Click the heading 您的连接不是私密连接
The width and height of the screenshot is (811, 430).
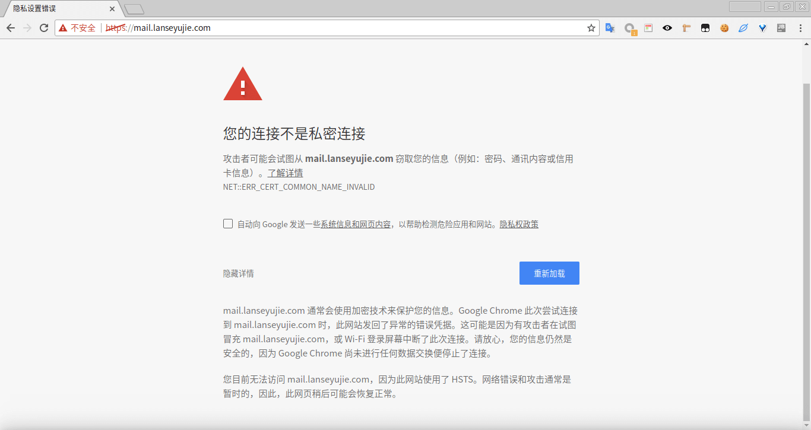[x=294, y=133]
